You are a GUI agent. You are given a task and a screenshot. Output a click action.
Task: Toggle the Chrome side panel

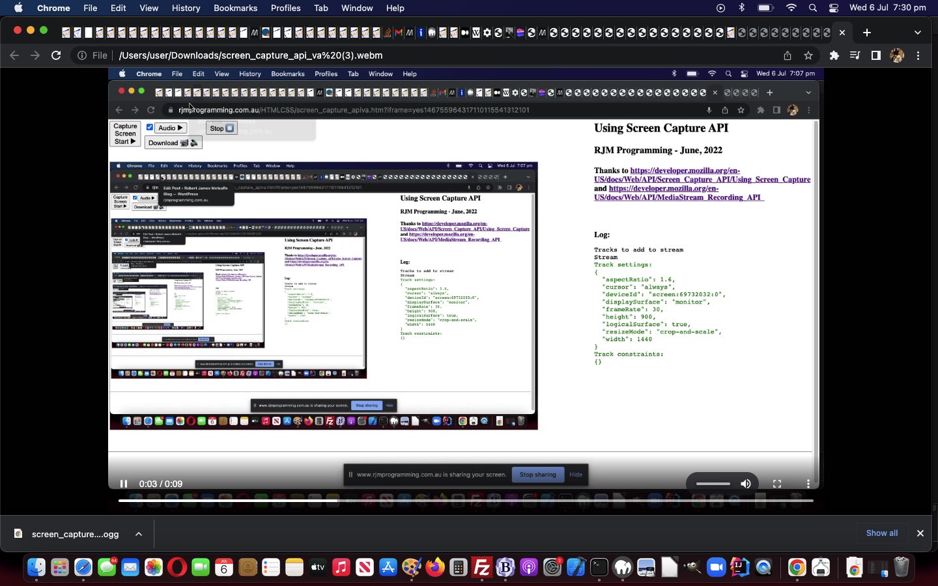point(875,55)
